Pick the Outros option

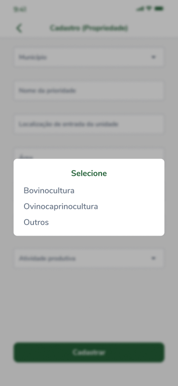36,222
